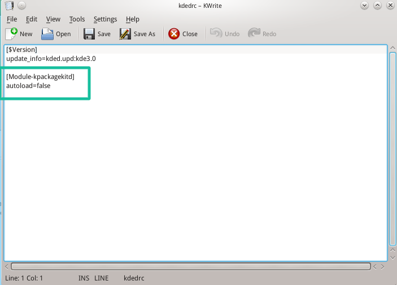Click Line 1 Col 1 indicator

click(x=24, y=278)
